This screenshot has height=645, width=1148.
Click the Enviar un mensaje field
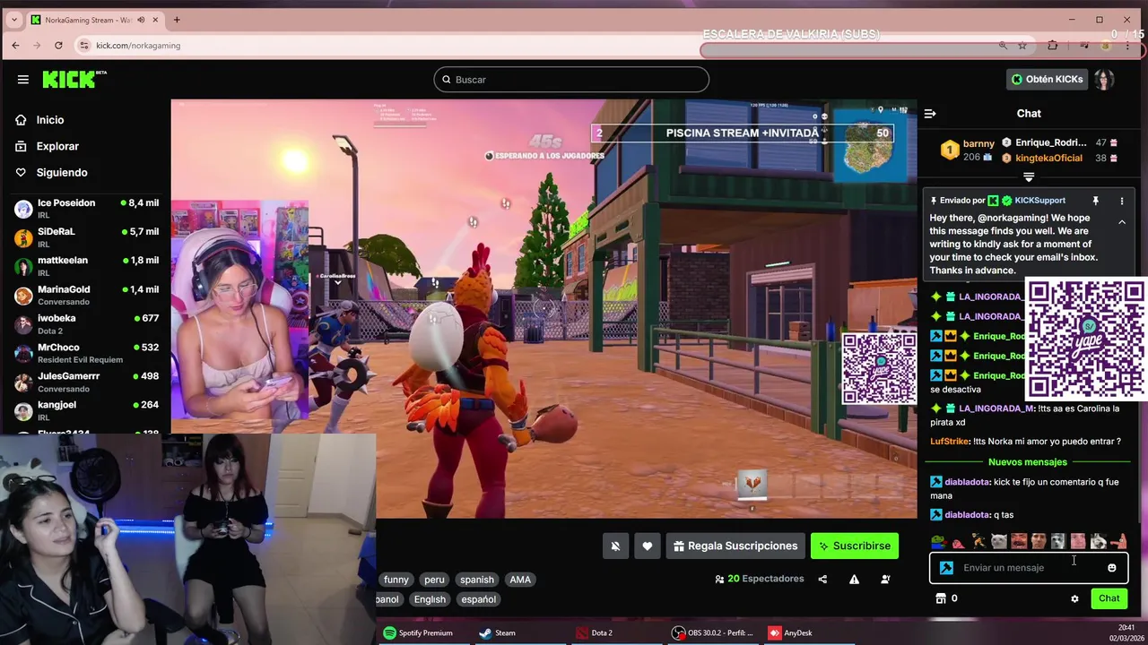tap(1029, 567)
